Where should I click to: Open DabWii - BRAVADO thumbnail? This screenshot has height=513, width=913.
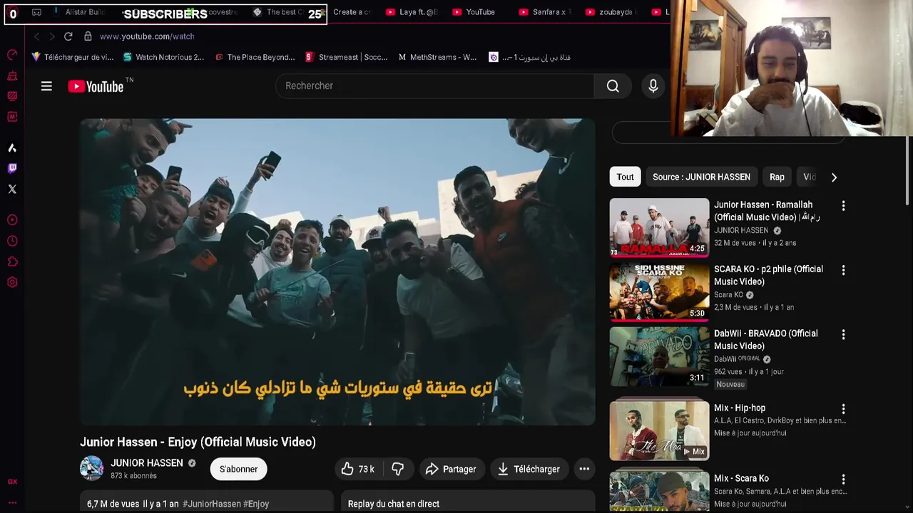pyautogui.click(x=659, y=356)
